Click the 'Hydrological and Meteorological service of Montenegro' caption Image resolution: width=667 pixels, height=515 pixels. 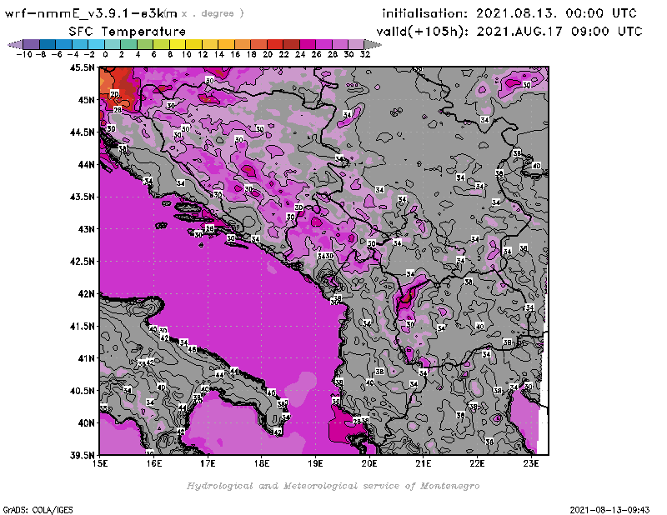[x=333, y=486]
